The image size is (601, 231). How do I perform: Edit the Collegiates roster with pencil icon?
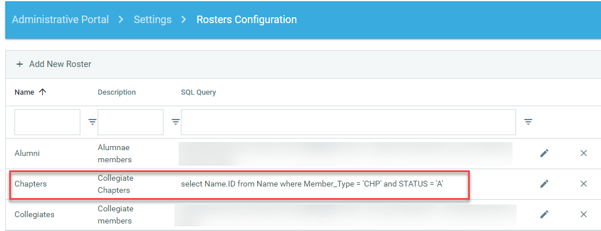point(544,214)
